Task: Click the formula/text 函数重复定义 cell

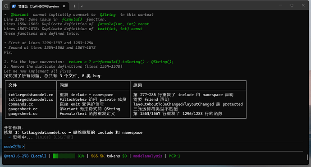Action: click(x=87, y=114)
